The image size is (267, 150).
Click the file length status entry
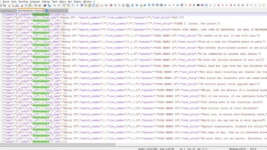pos(148,149)
